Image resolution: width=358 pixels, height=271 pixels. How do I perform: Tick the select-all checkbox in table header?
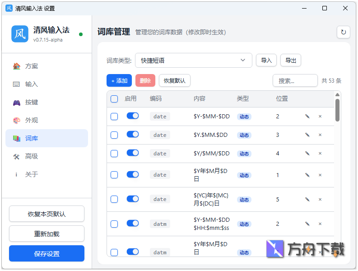114,99
